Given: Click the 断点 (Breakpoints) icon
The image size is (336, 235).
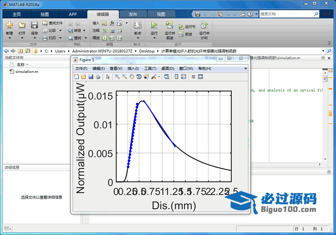Looking at the screenshot, I should (138, 25).
